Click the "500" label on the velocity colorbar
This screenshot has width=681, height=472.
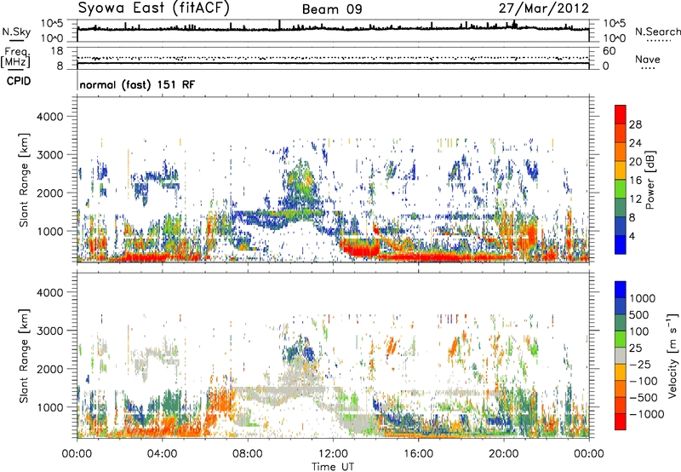click(x=639, y=315)
